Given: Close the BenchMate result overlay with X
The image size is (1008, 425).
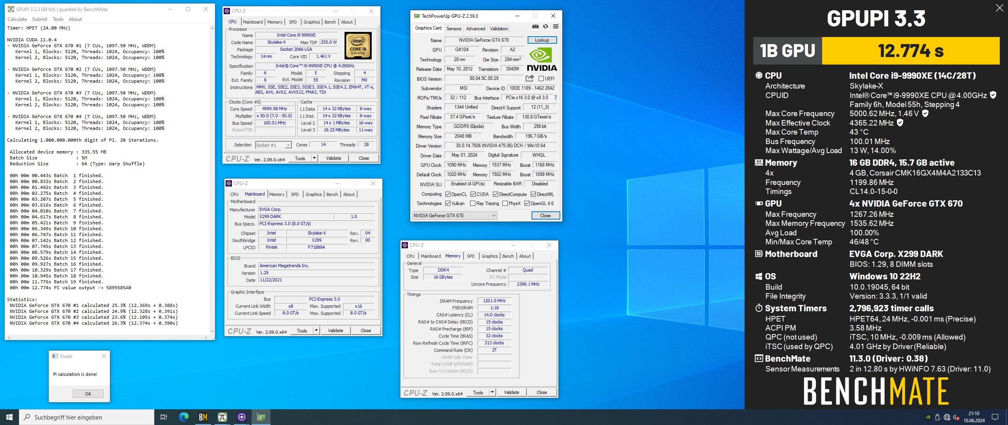Looking at the screenshot, I should click(999, 8).
